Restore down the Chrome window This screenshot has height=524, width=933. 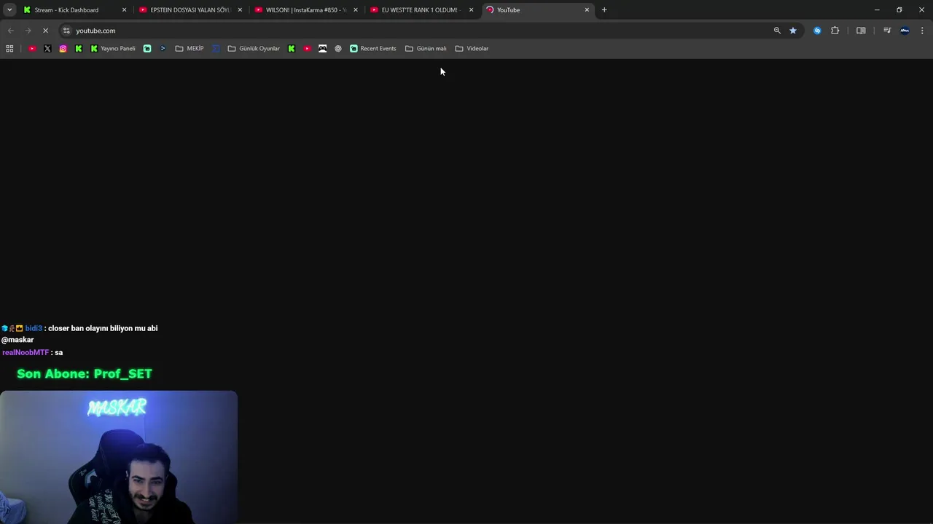click(x=899, y=10)
